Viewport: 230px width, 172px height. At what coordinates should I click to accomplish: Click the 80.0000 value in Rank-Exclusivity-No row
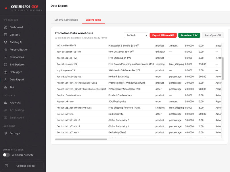(189, 76)
